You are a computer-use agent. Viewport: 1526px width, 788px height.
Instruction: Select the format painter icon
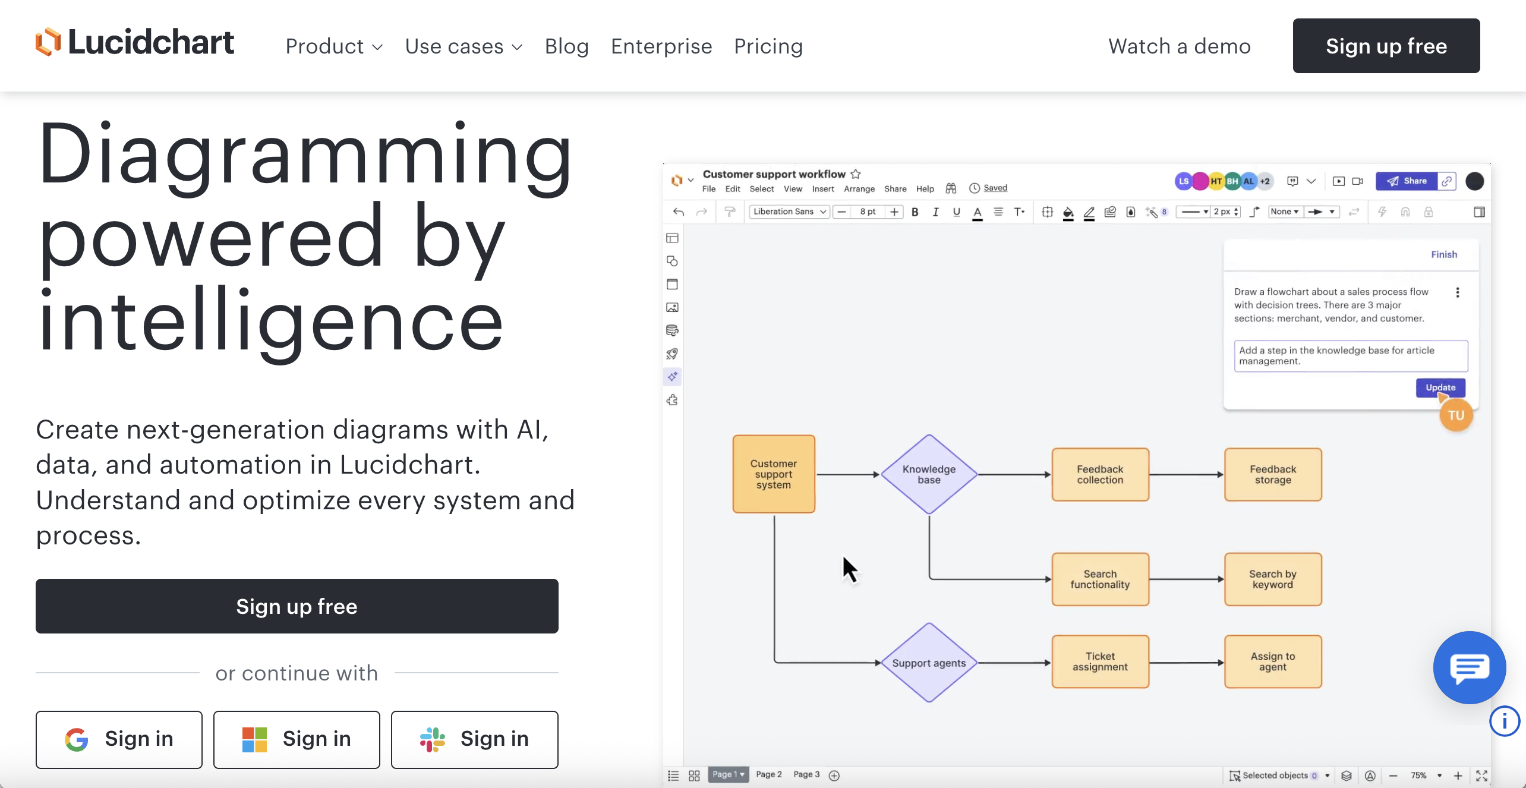(730, 212)
